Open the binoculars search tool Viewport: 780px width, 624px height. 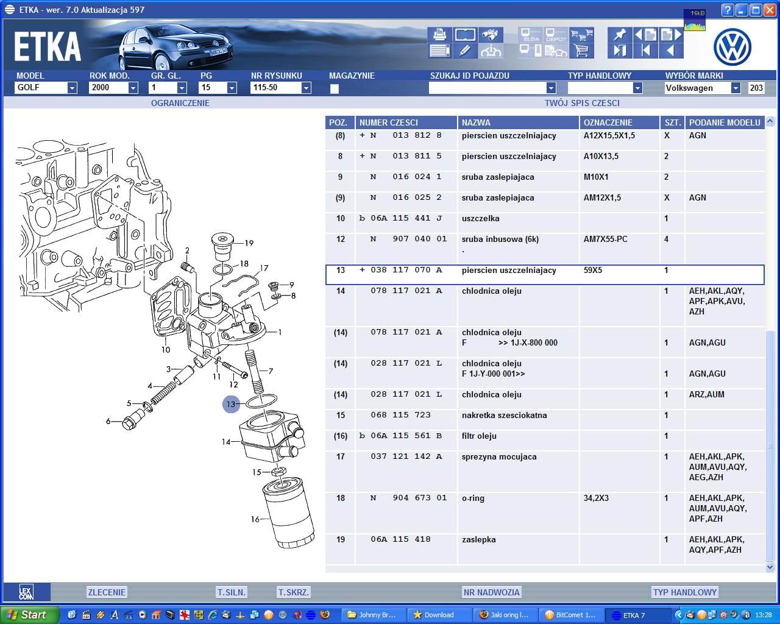491,35
